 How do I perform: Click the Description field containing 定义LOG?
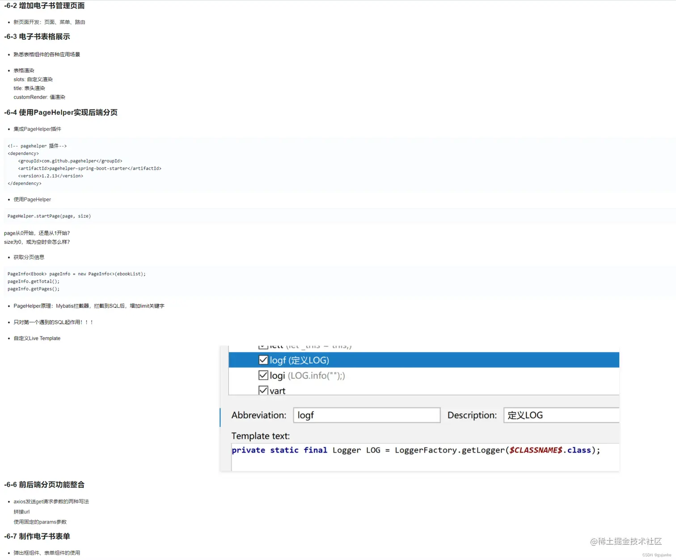[x=562, y=415]
